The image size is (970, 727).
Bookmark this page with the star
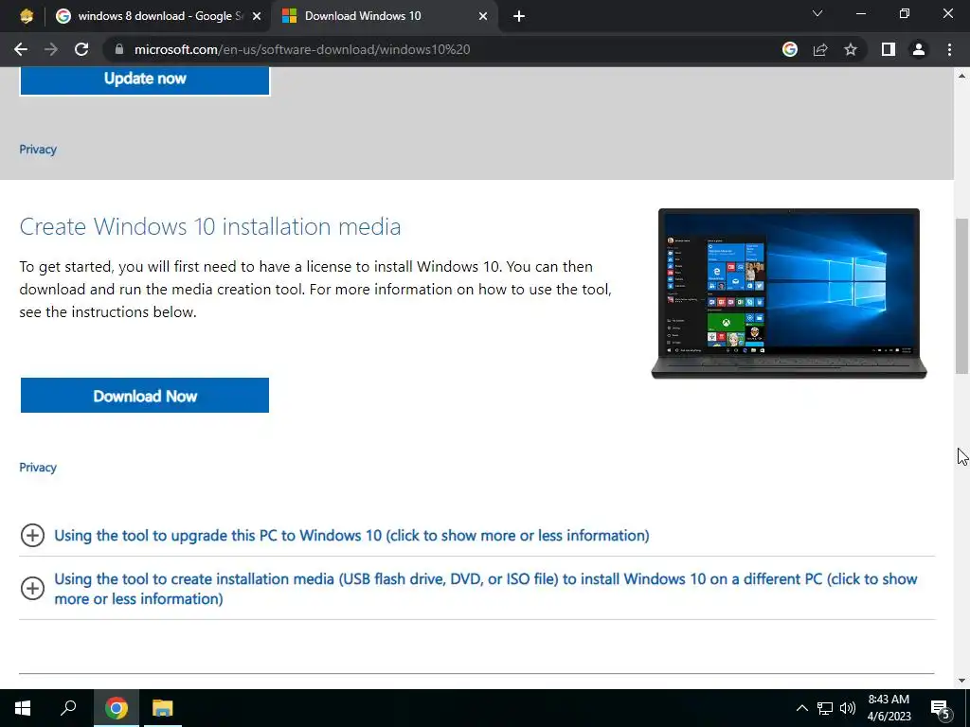coord(851,49)
